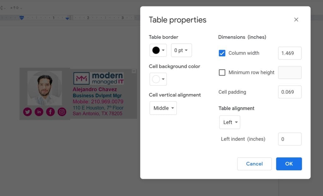This screenshot has height=196, width=323.
Task: Click the Instagram icon in the signature
Action: coord(62,112)
